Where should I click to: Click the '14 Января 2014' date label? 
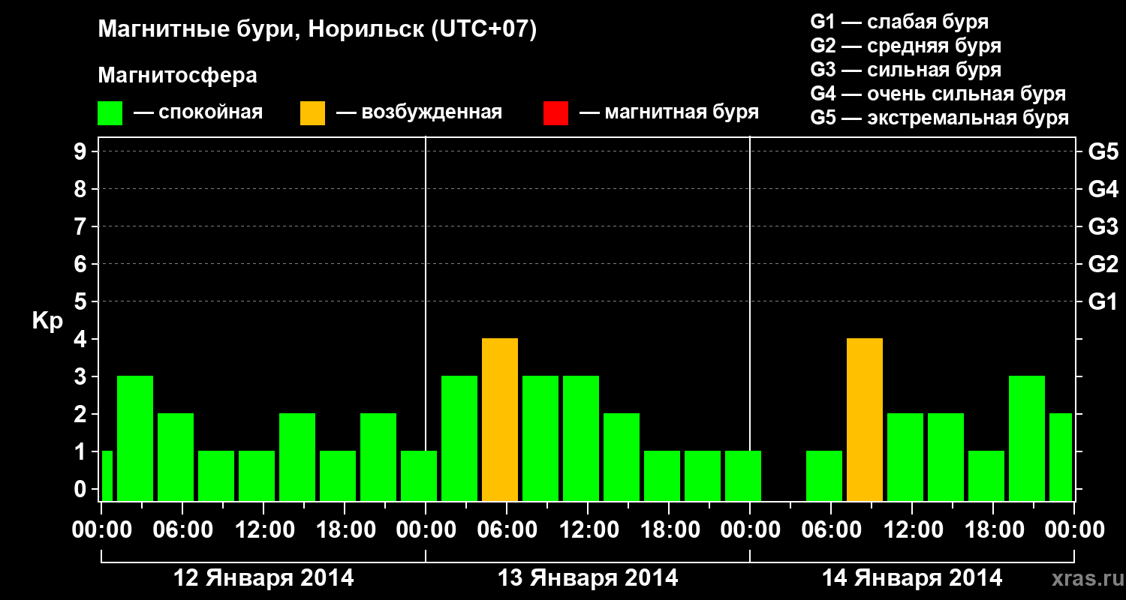tap(912, 578)
